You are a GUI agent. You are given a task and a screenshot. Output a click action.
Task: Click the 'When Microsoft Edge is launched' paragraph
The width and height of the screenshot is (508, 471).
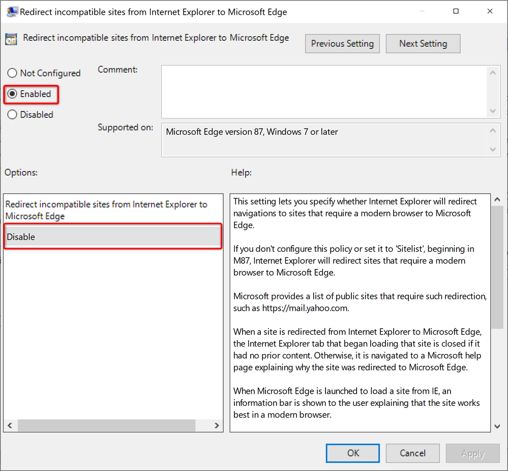tap(356, 403)
